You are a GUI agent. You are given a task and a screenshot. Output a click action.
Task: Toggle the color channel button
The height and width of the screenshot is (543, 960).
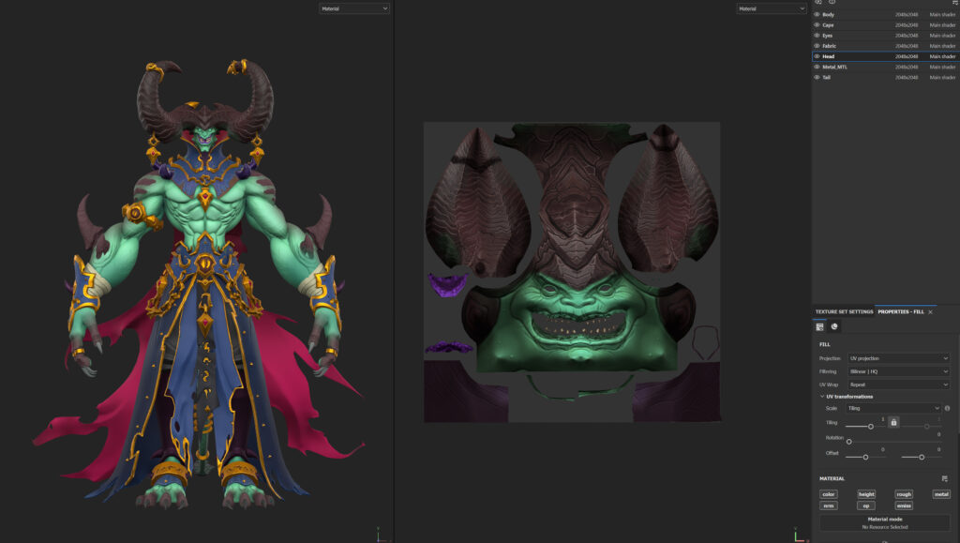click(x=829, y=494)
